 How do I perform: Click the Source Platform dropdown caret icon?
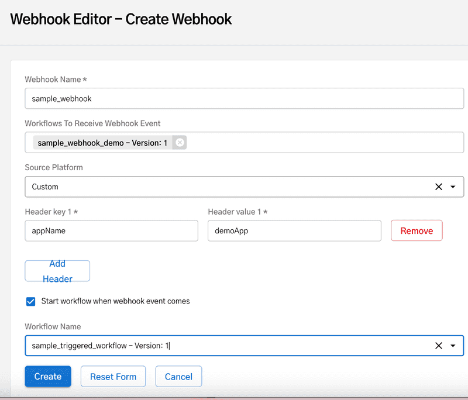click(453, 187)
